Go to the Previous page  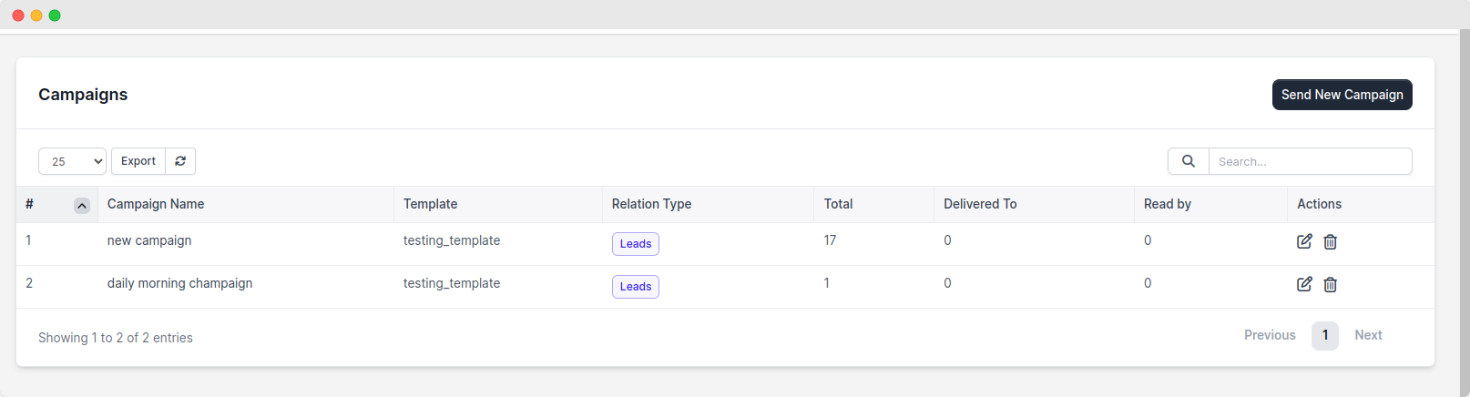(x=1270, y=335)
